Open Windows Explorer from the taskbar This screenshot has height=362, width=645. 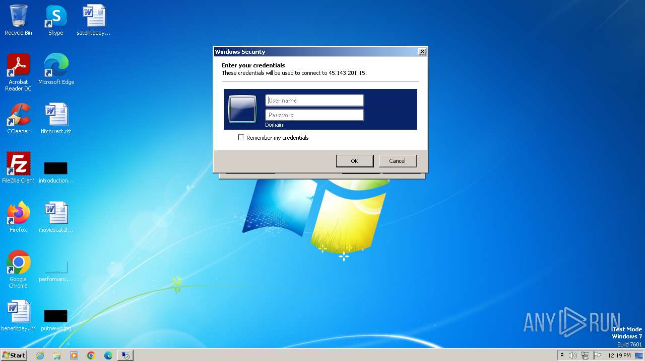(x=57, y=355)
